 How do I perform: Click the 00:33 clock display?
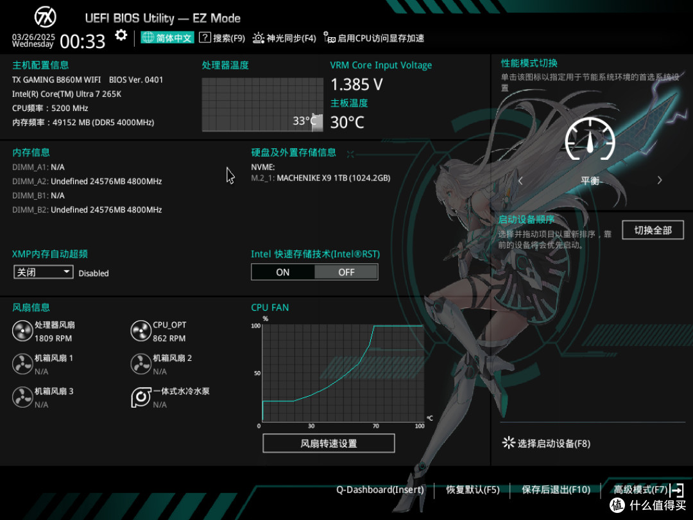pos(83,42)
